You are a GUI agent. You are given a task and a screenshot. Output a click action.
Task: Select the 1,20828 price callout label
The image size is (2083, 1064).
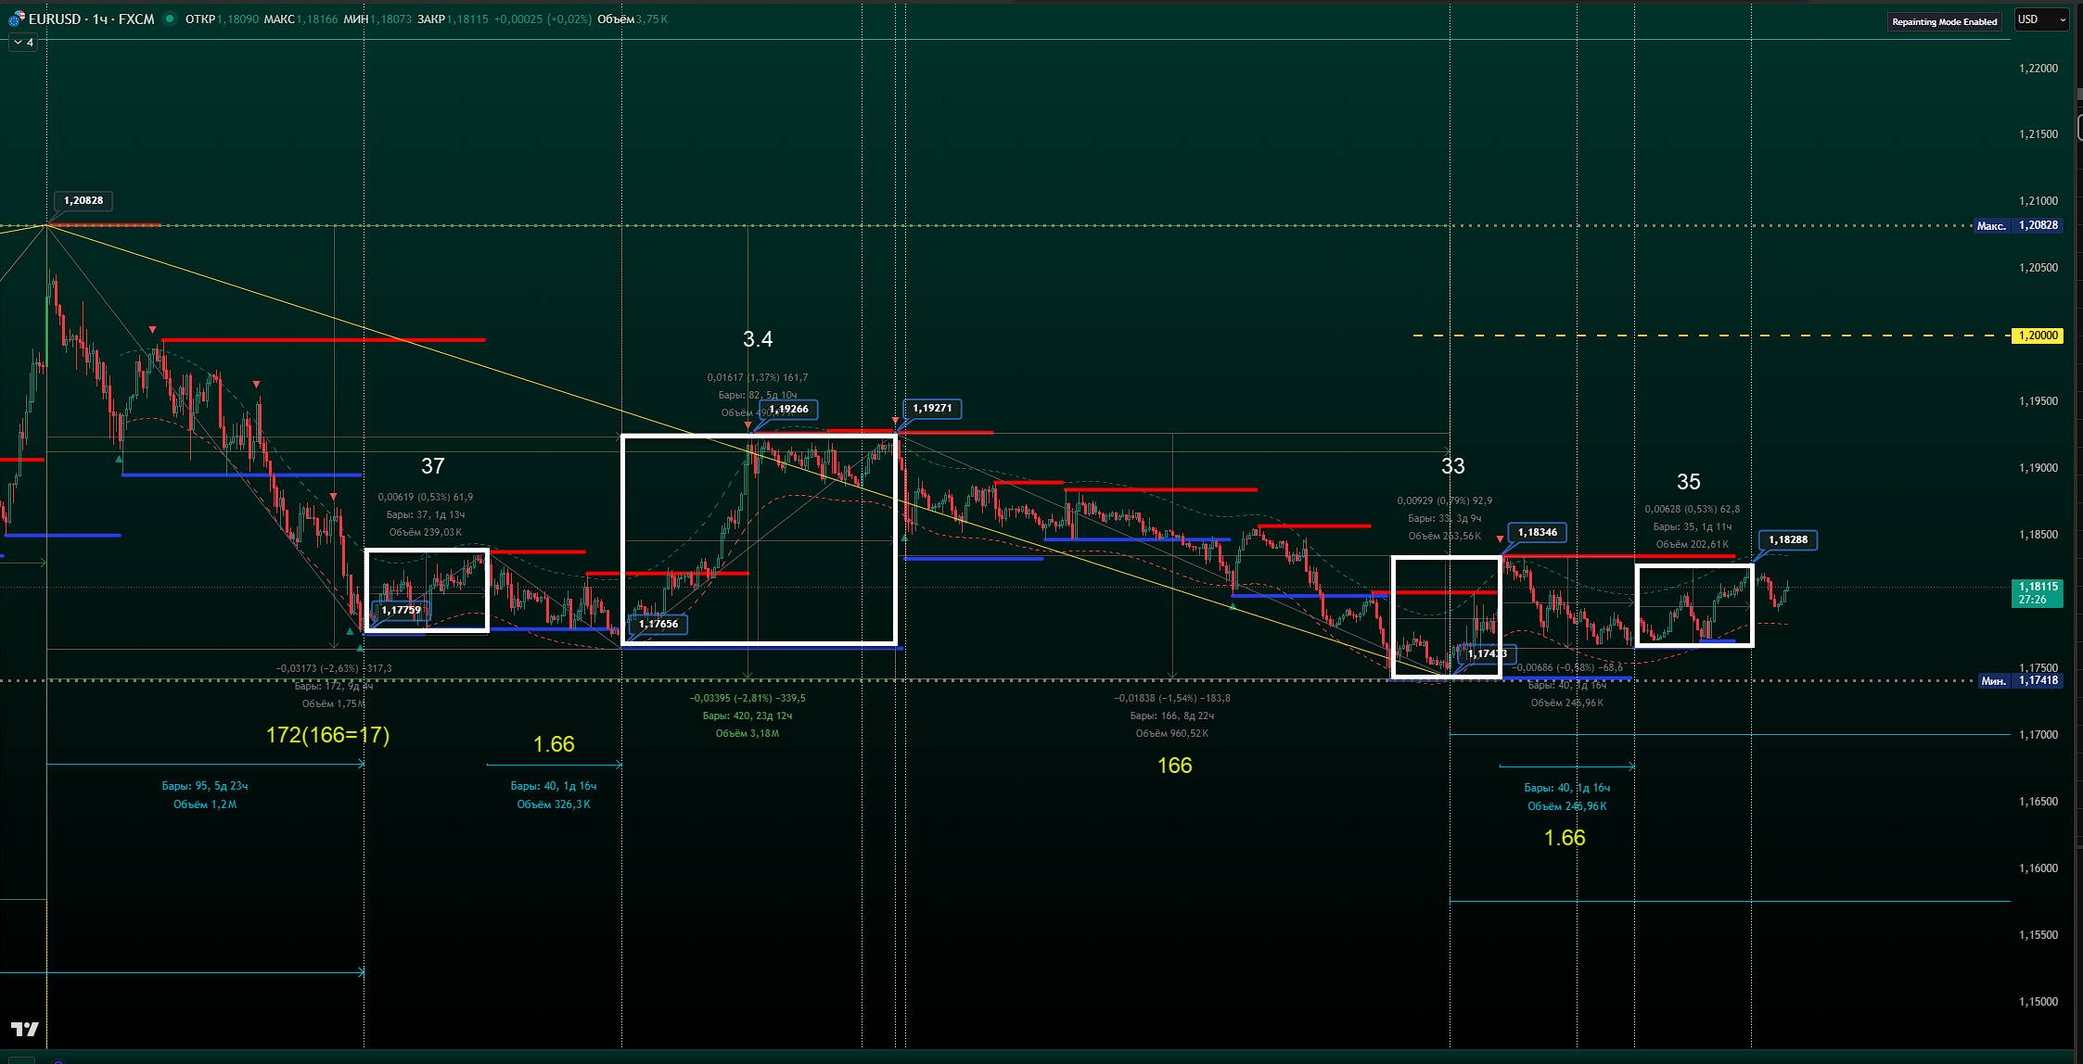(x=83, y=200)
